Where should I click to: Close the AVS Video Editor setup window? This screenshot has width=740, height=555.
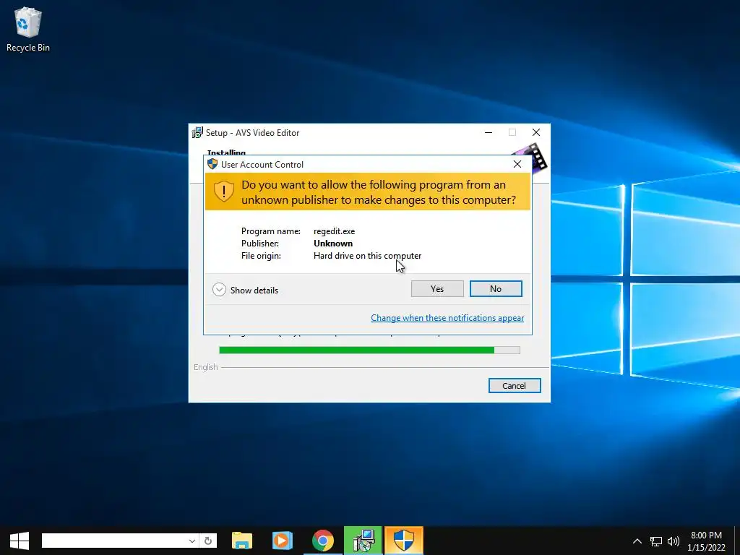pos(536,133)
